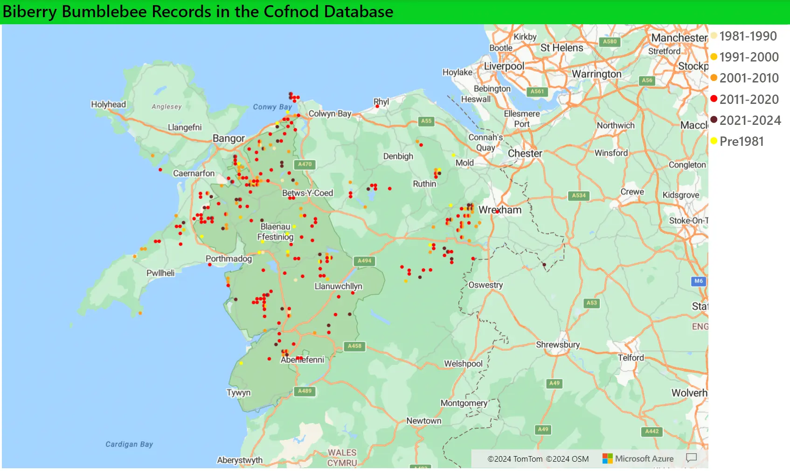This screenshot has height=471, width=790.
Task: Click the M6 motorway shield
Action: click(x=698, y=281)
